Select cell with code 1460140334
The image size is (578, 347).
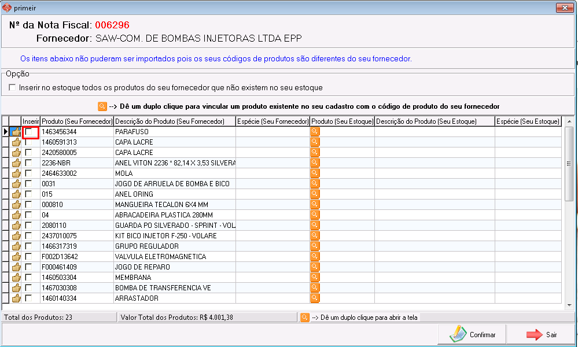(x=77, y=298)
